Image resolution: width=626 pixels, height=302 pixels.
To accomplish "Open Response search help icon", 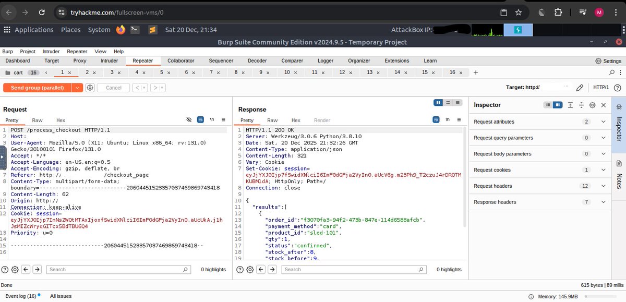I will click(x=240, y=270).
